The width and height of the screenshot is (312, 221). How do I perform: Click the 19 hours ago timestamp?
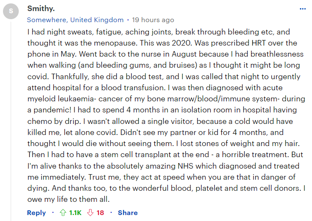153,20
